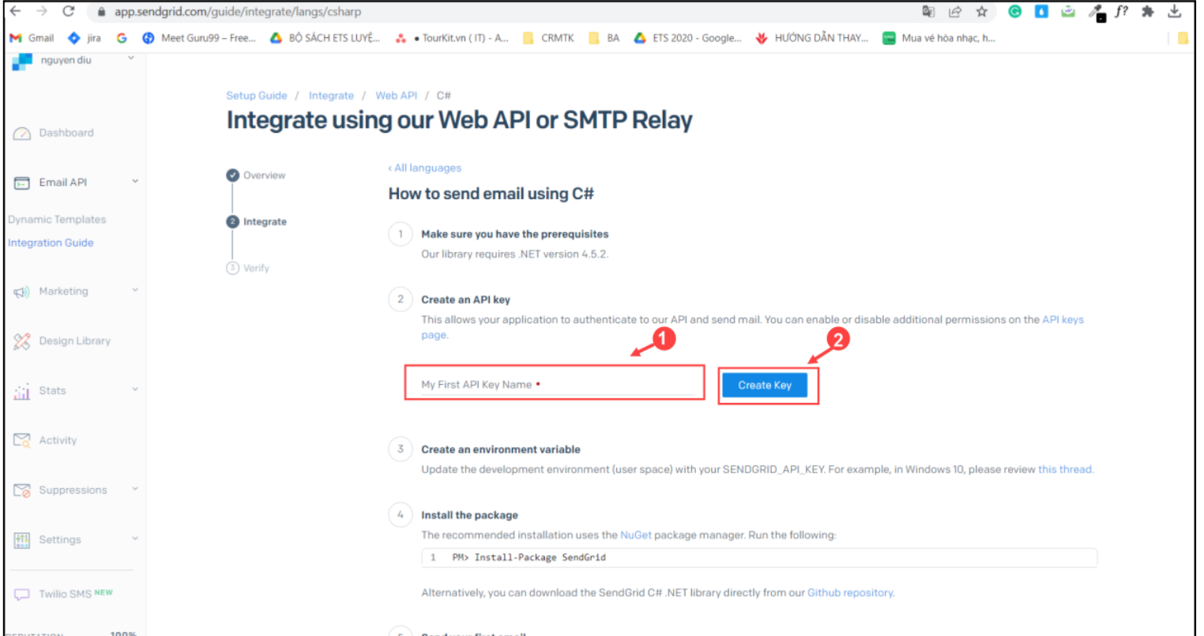Click the Email API terminal icon
1204x636 pixels.
(x=22, y=183)
